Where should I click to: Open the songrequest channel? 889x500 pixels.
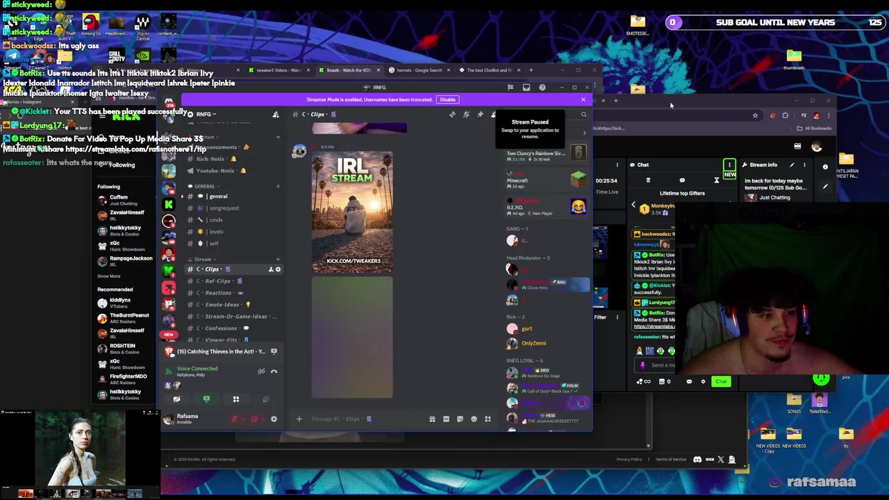pyautogui.click(x=233, y=208)
